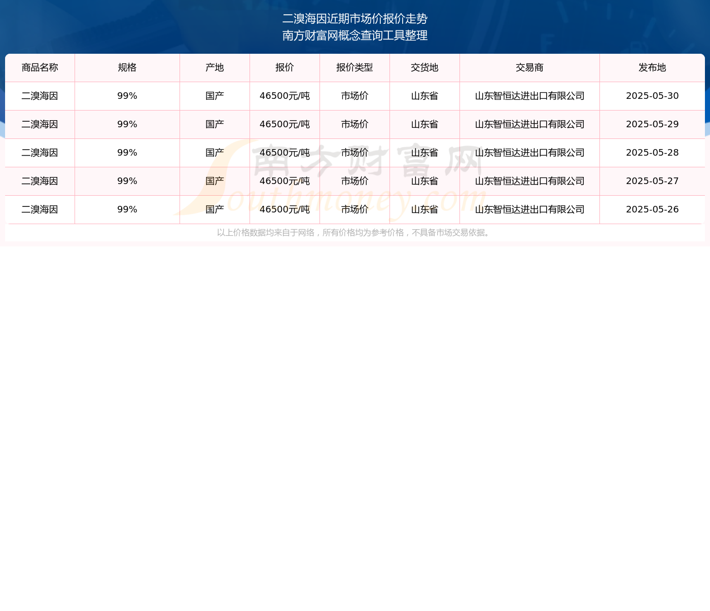Click 46500元/吨 in the 2025-05-27 row
The image size is (710, 611).
click(x=285, y=181)
